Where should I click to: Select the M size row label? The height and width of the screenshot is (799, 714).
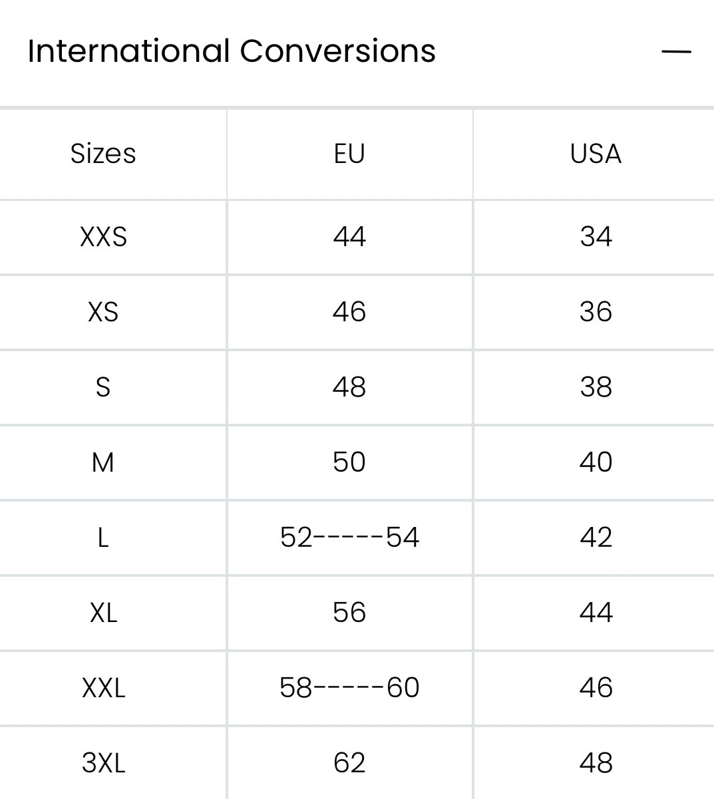103,462
